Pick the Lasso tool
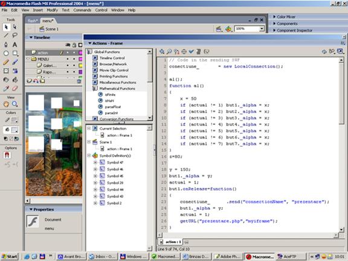 (x=15, y=36)
